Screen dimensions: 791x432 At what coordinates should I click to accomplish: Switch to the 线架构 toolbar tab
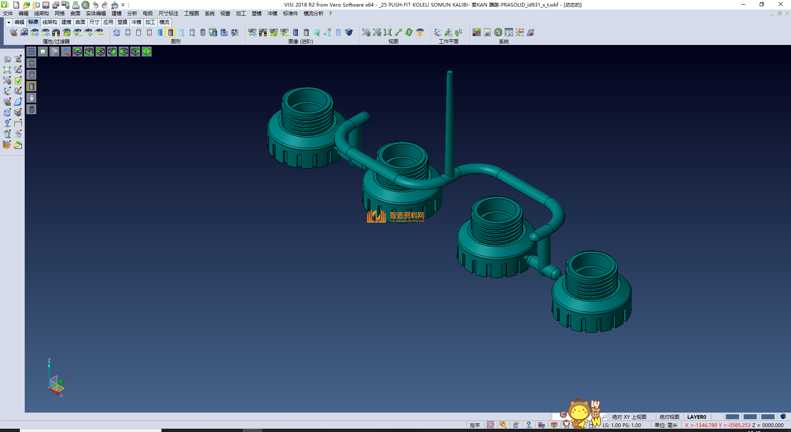(49, 22)
